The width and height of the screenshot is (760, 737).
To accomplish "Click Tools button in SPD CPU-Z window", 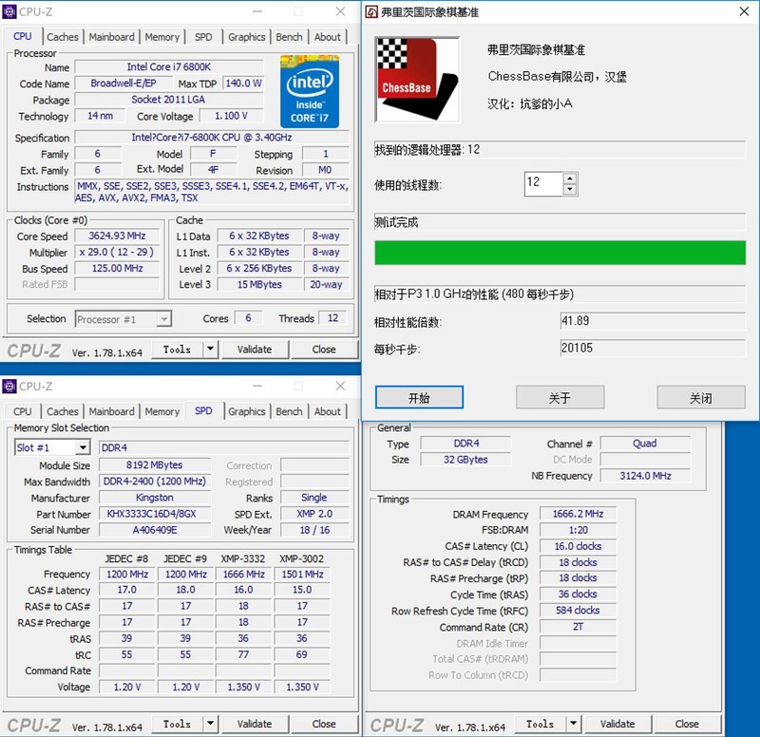I will point(177,724).
